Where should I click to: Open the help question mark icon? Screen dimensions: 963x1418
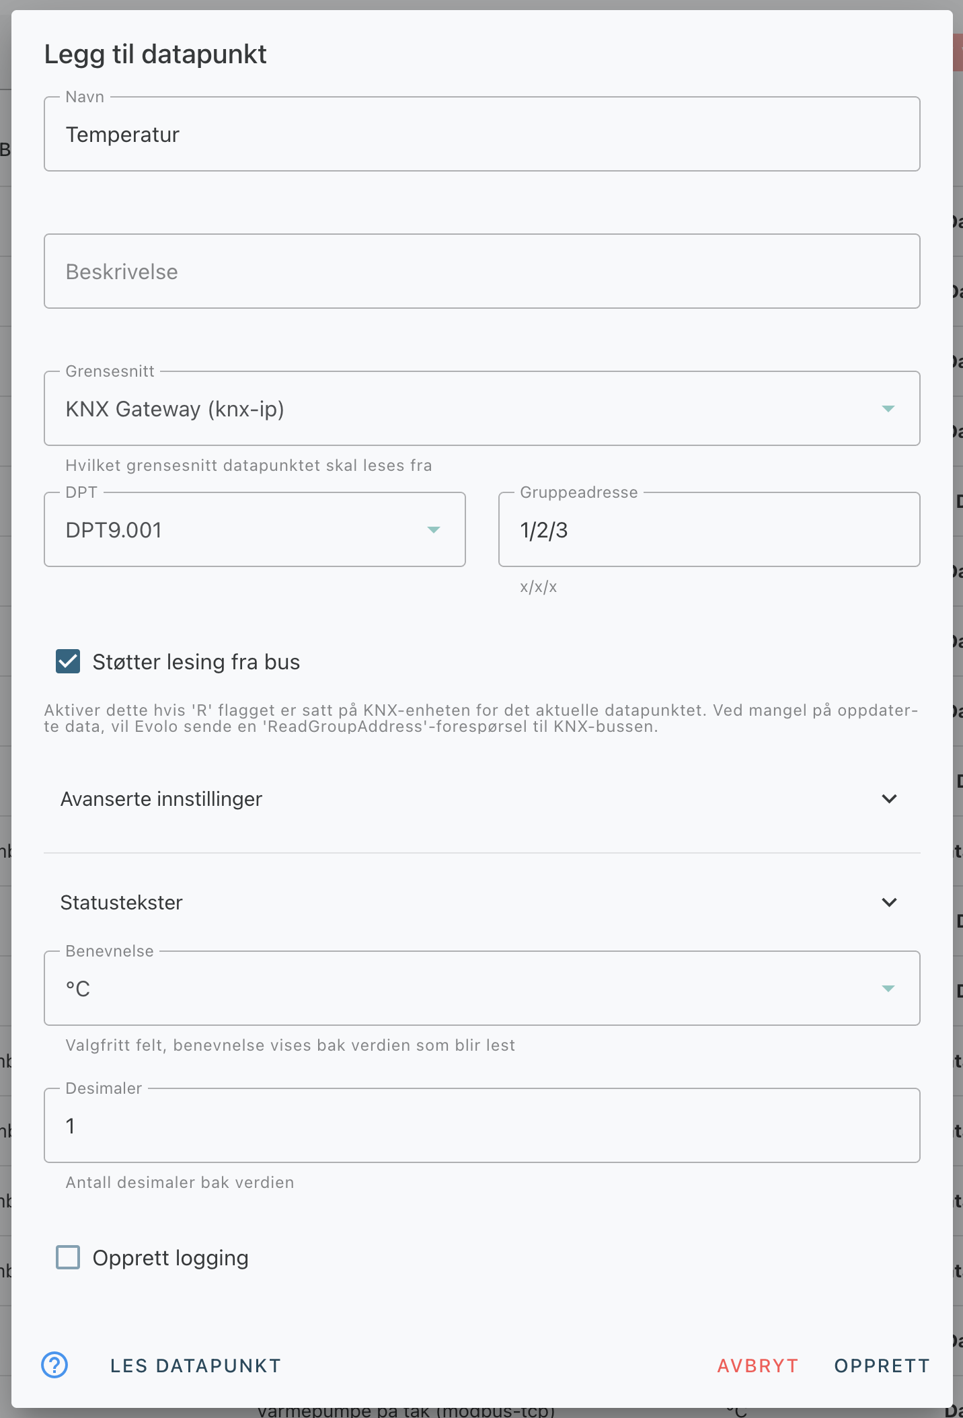click(x=54, y=1365)
